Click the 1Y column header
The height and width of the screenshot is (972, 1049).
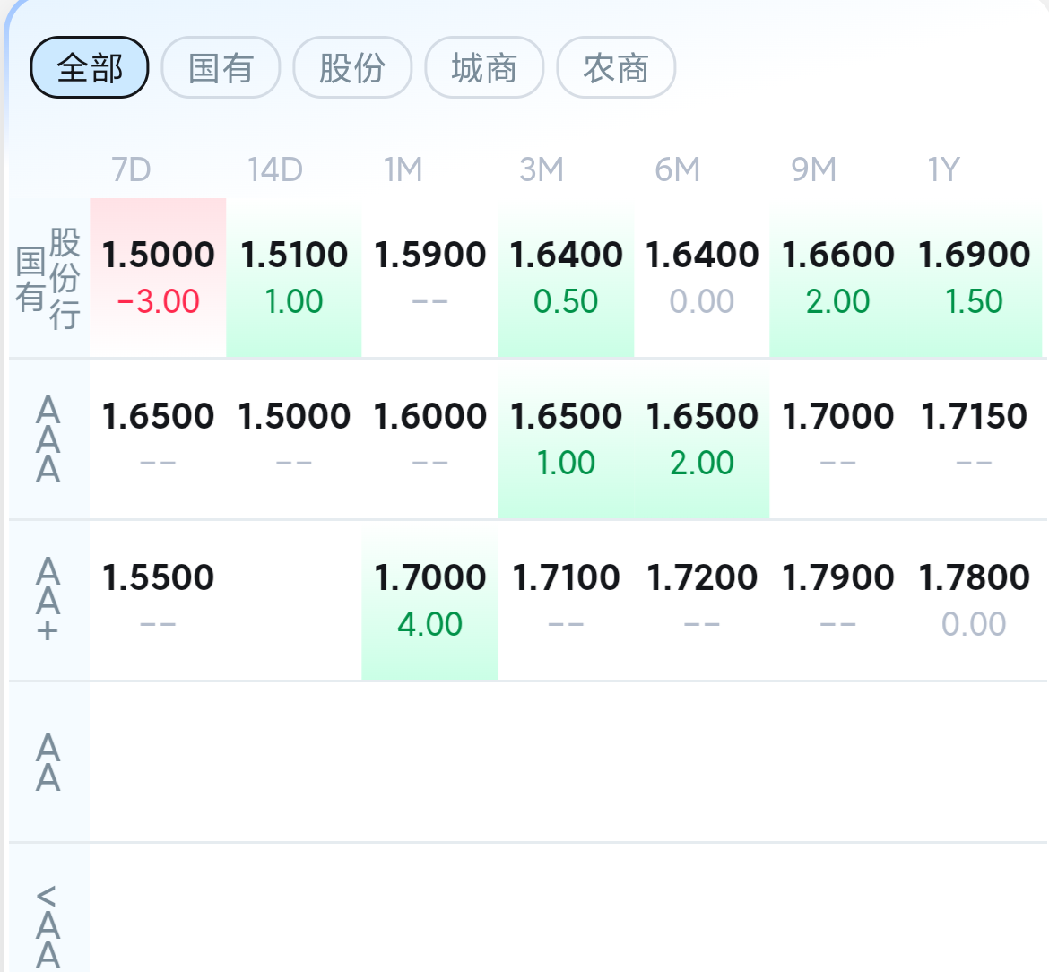click(943, 169)
